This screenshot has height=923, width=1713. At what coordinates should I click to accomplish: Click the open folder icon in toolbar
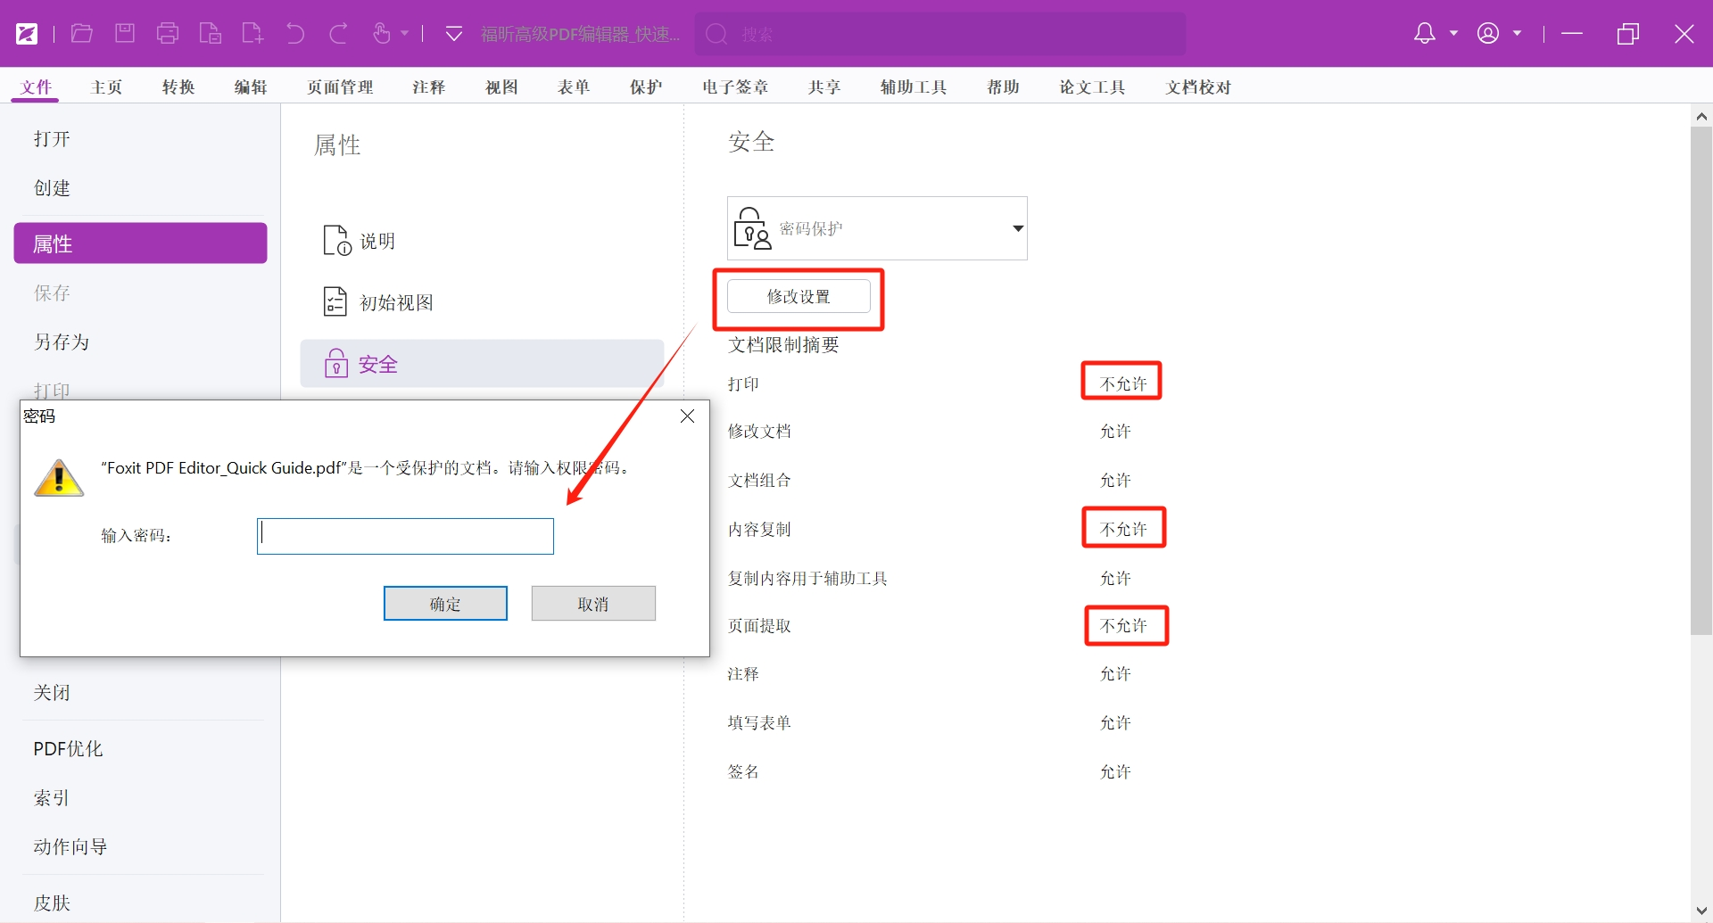point(82,34)
